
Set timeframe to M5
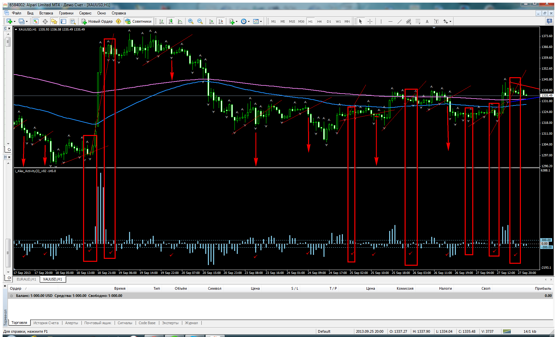click(283, 21)
